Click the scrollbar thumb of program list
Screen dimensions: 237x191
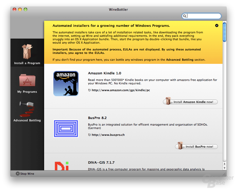(224, 32)
